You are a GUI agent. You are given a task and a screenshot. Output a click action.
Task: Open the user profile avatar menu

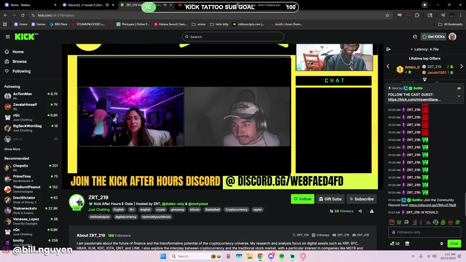tap(453, 37)
